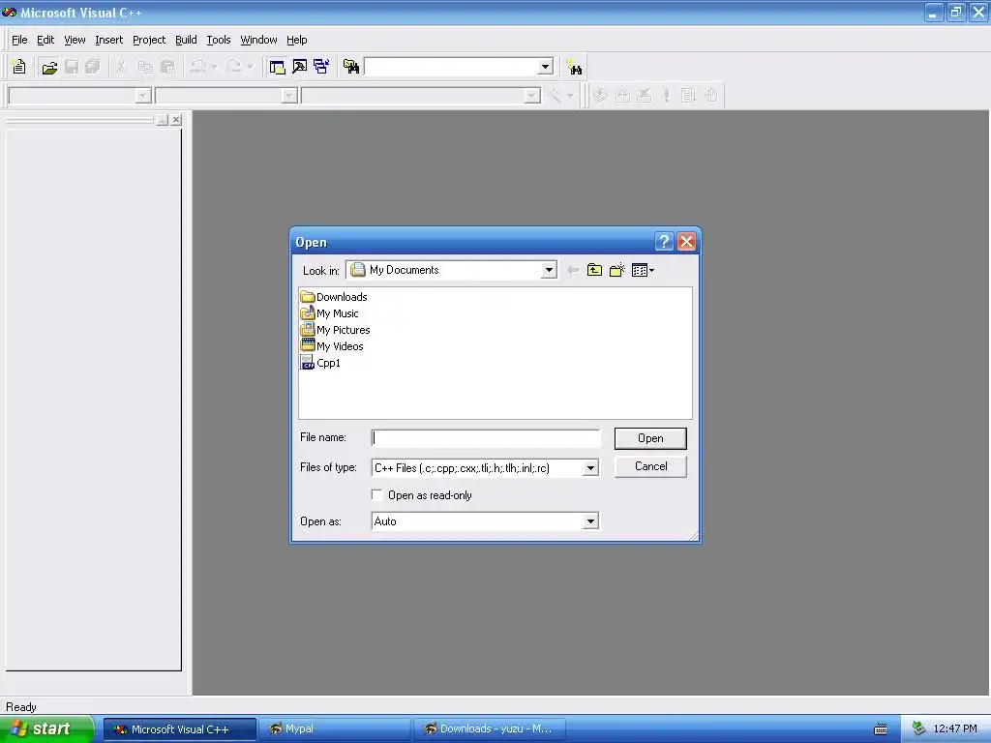This screenshot has height=743, width=991.
Task: Click the WizardBar actions wand icon
Action: 554,96
